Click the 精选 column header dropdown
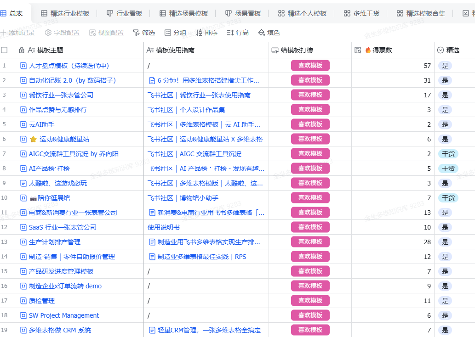 click(441, 50)
